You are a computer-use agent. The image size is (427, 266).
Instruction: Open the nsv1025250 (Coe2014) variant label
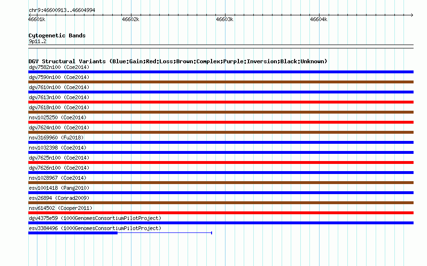tap(58, 117)
